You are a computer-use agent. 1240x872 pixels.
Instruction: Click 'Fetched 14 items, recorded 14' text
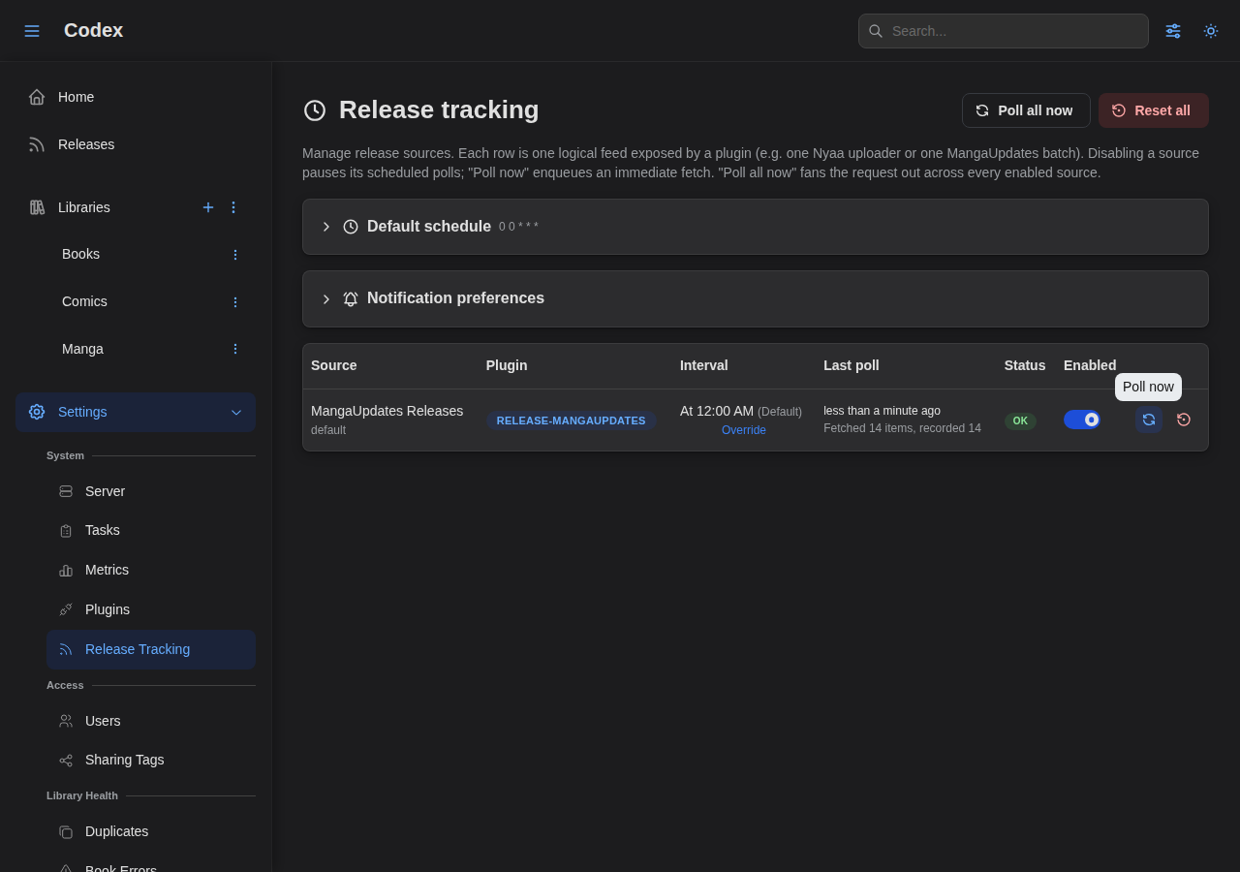(902, 428)
